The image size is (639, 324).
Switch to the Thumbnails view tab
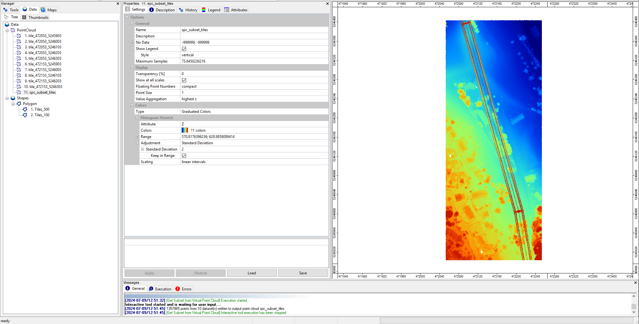point(35,17)
